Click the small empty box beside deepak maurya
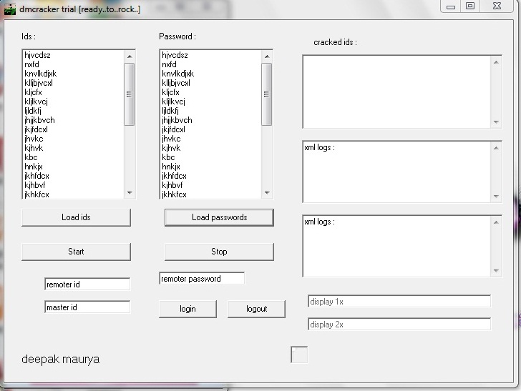The image size is (521, 391). pos(299,355)
